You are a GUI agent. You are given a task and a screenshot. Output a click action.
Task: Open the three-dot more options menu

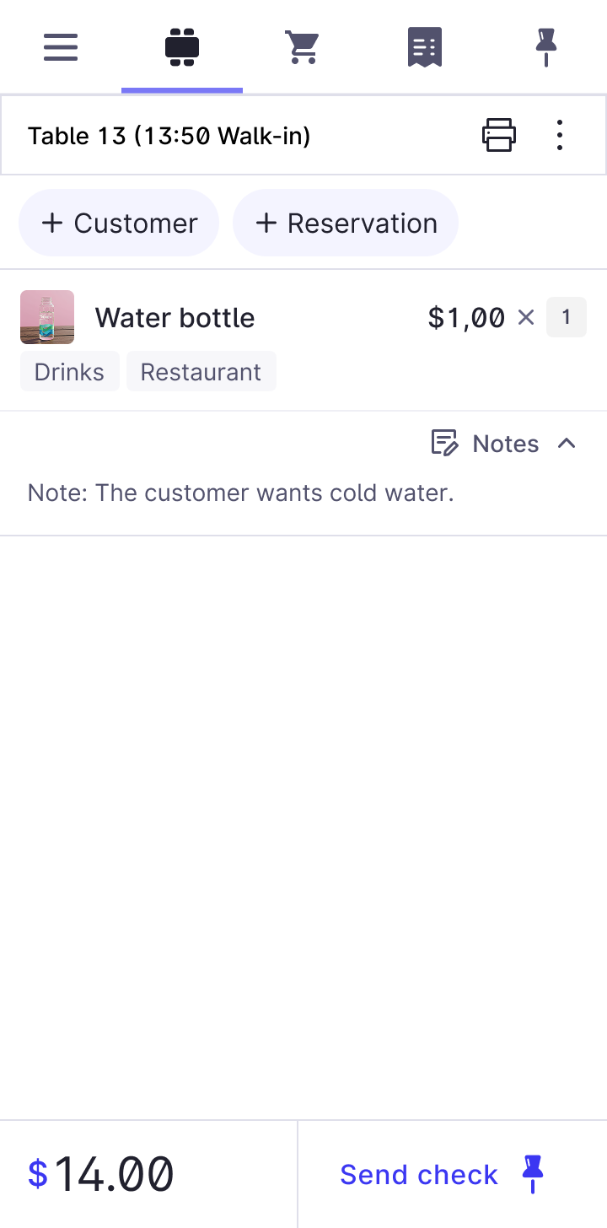pos(560,135)
